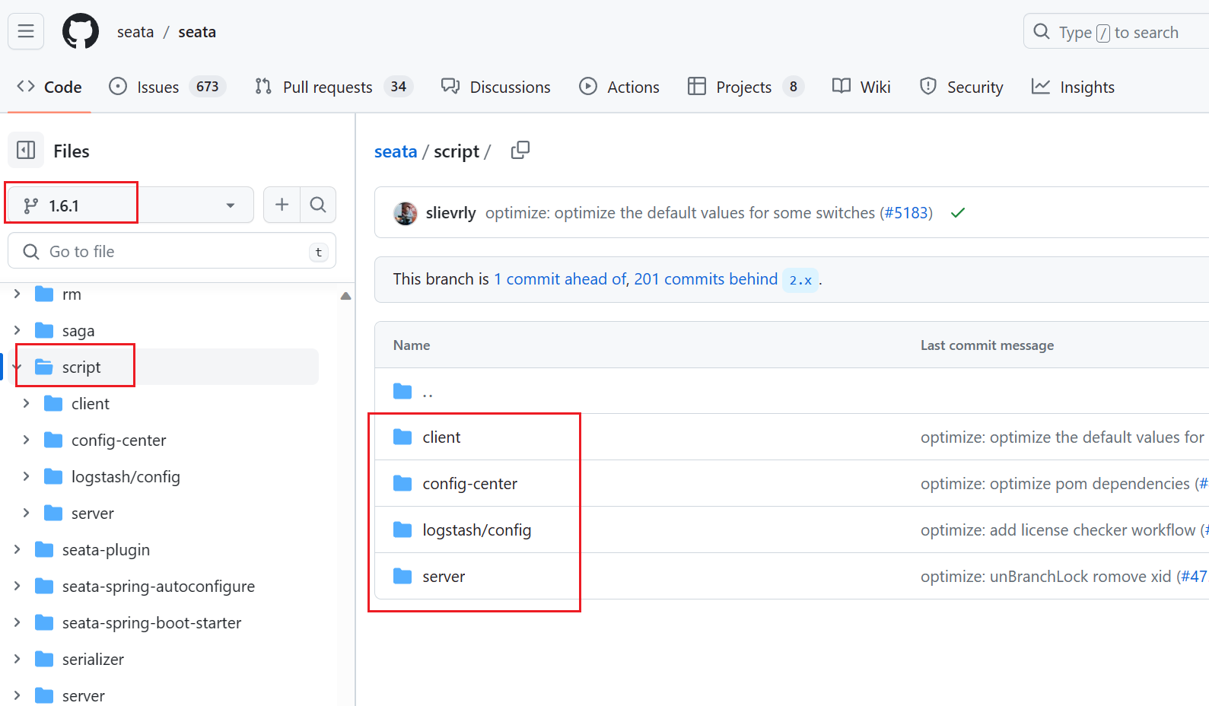Open the Security tab
The width and height of the screenshot is (1209, 706).
[x=962, y=87]
